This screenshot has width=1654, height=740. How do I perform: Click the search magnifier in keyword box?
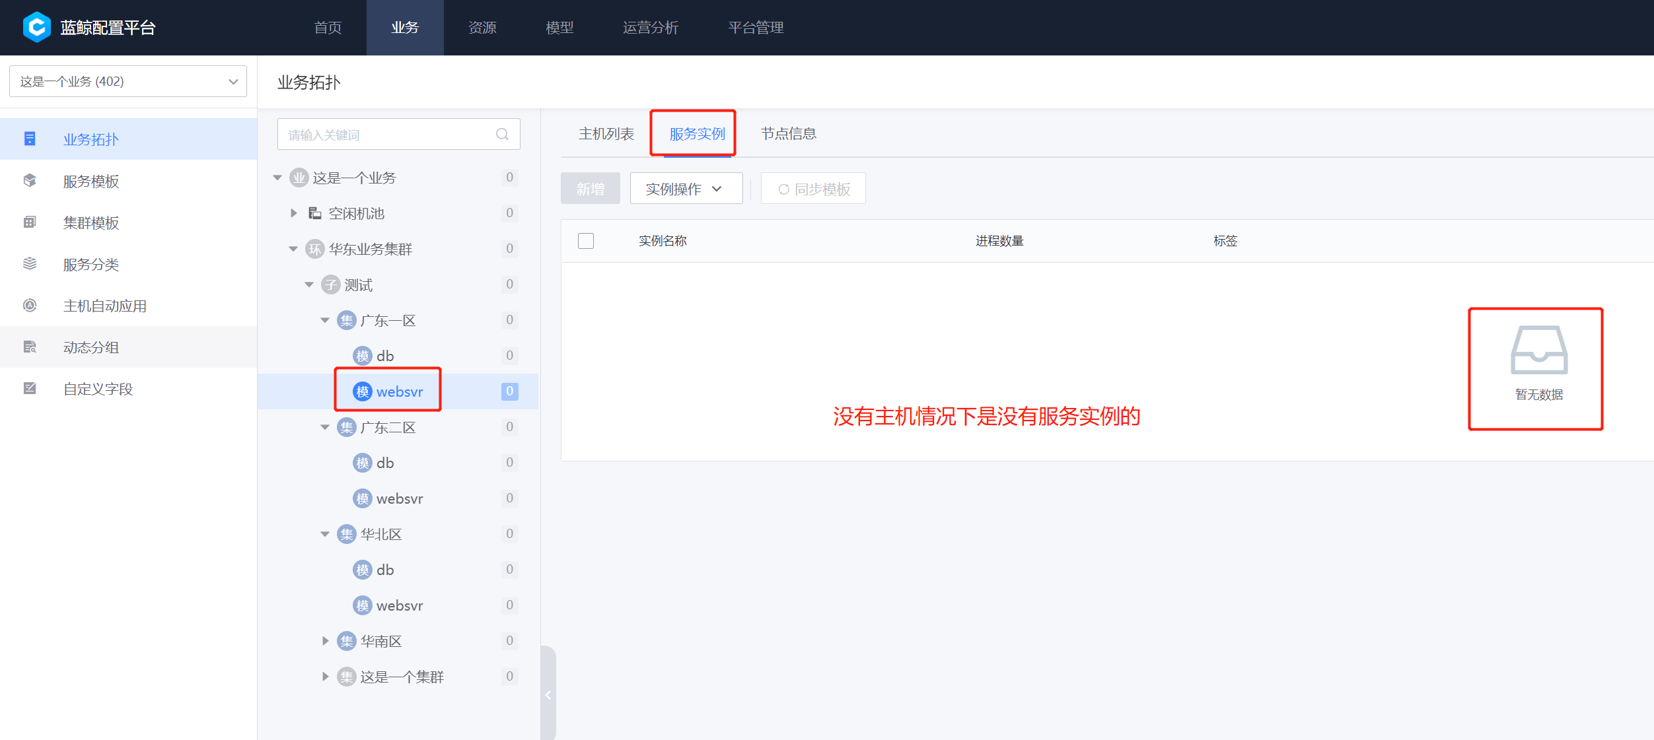pyautogui.click(x=502, y=134)
